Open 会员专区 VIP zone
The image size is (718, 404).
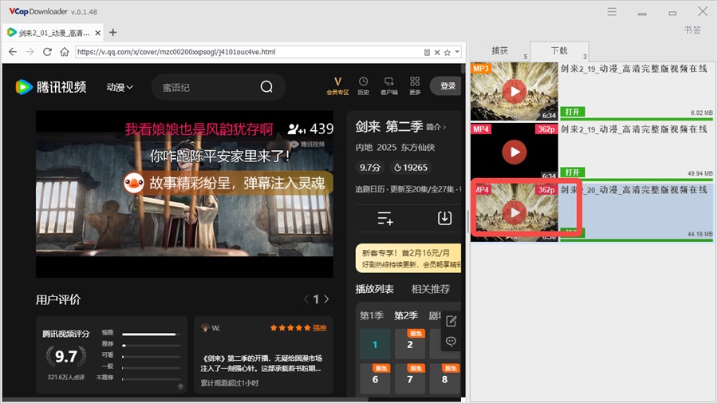click(x=337, y=85)
